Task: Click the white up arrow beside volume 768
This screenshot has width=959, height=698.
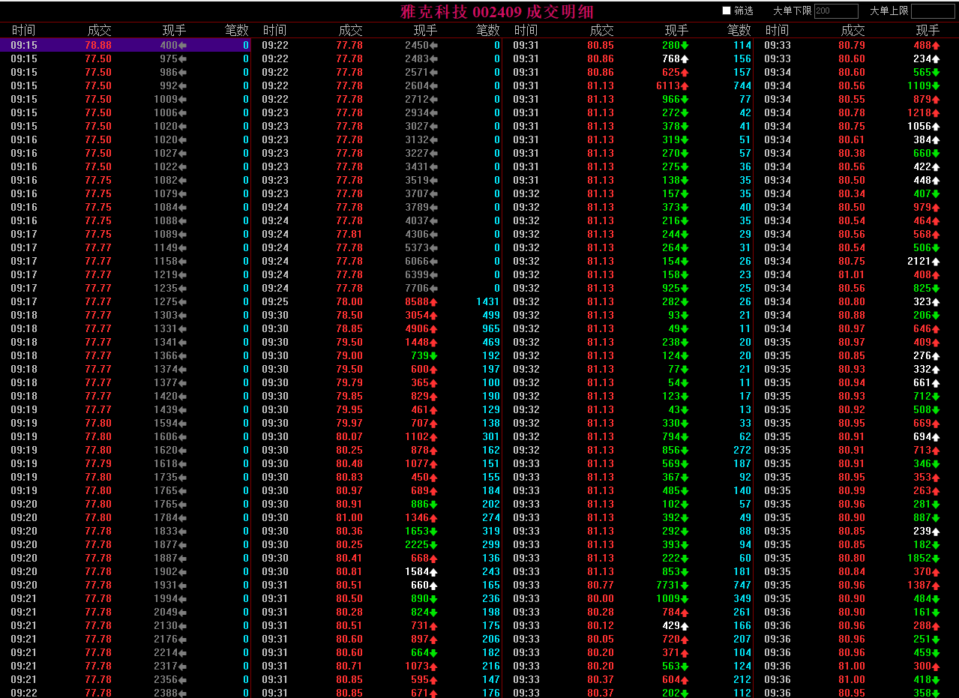Action: pos(685,58)
